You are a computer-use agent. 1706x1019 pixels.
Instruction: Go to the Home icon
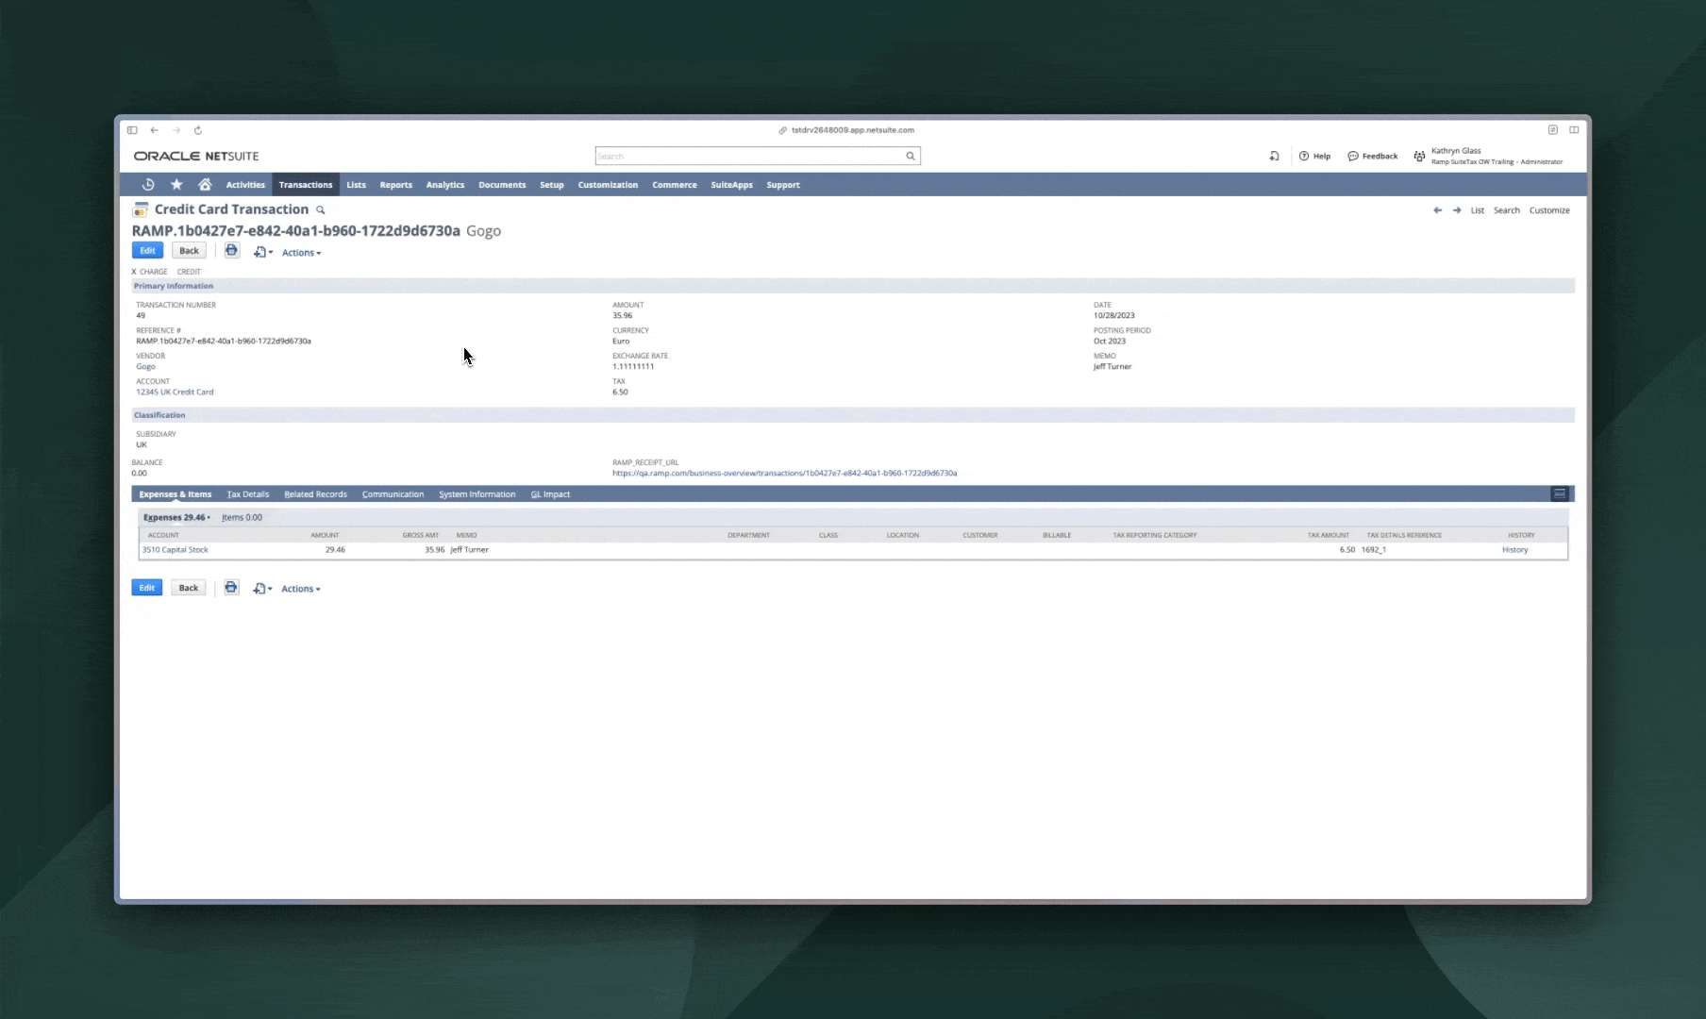coord(205,185)
